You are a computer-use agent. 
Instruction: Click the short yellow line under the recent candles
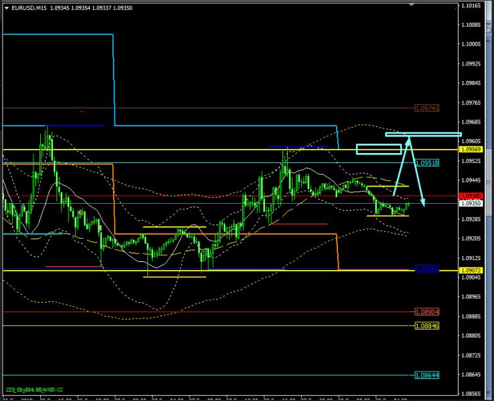coord(387,216)
